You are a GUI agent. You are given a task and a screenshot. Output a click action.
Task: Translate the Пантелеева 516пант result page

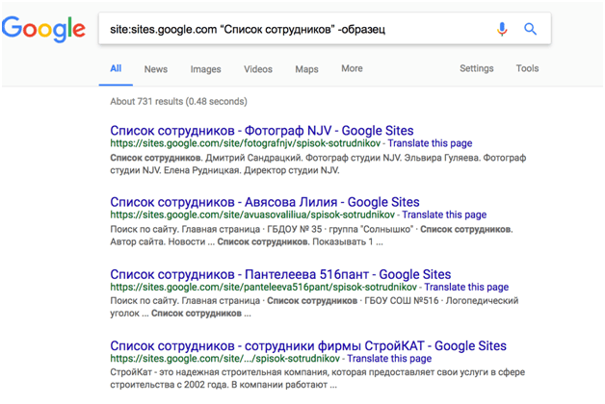coord(466,287)
